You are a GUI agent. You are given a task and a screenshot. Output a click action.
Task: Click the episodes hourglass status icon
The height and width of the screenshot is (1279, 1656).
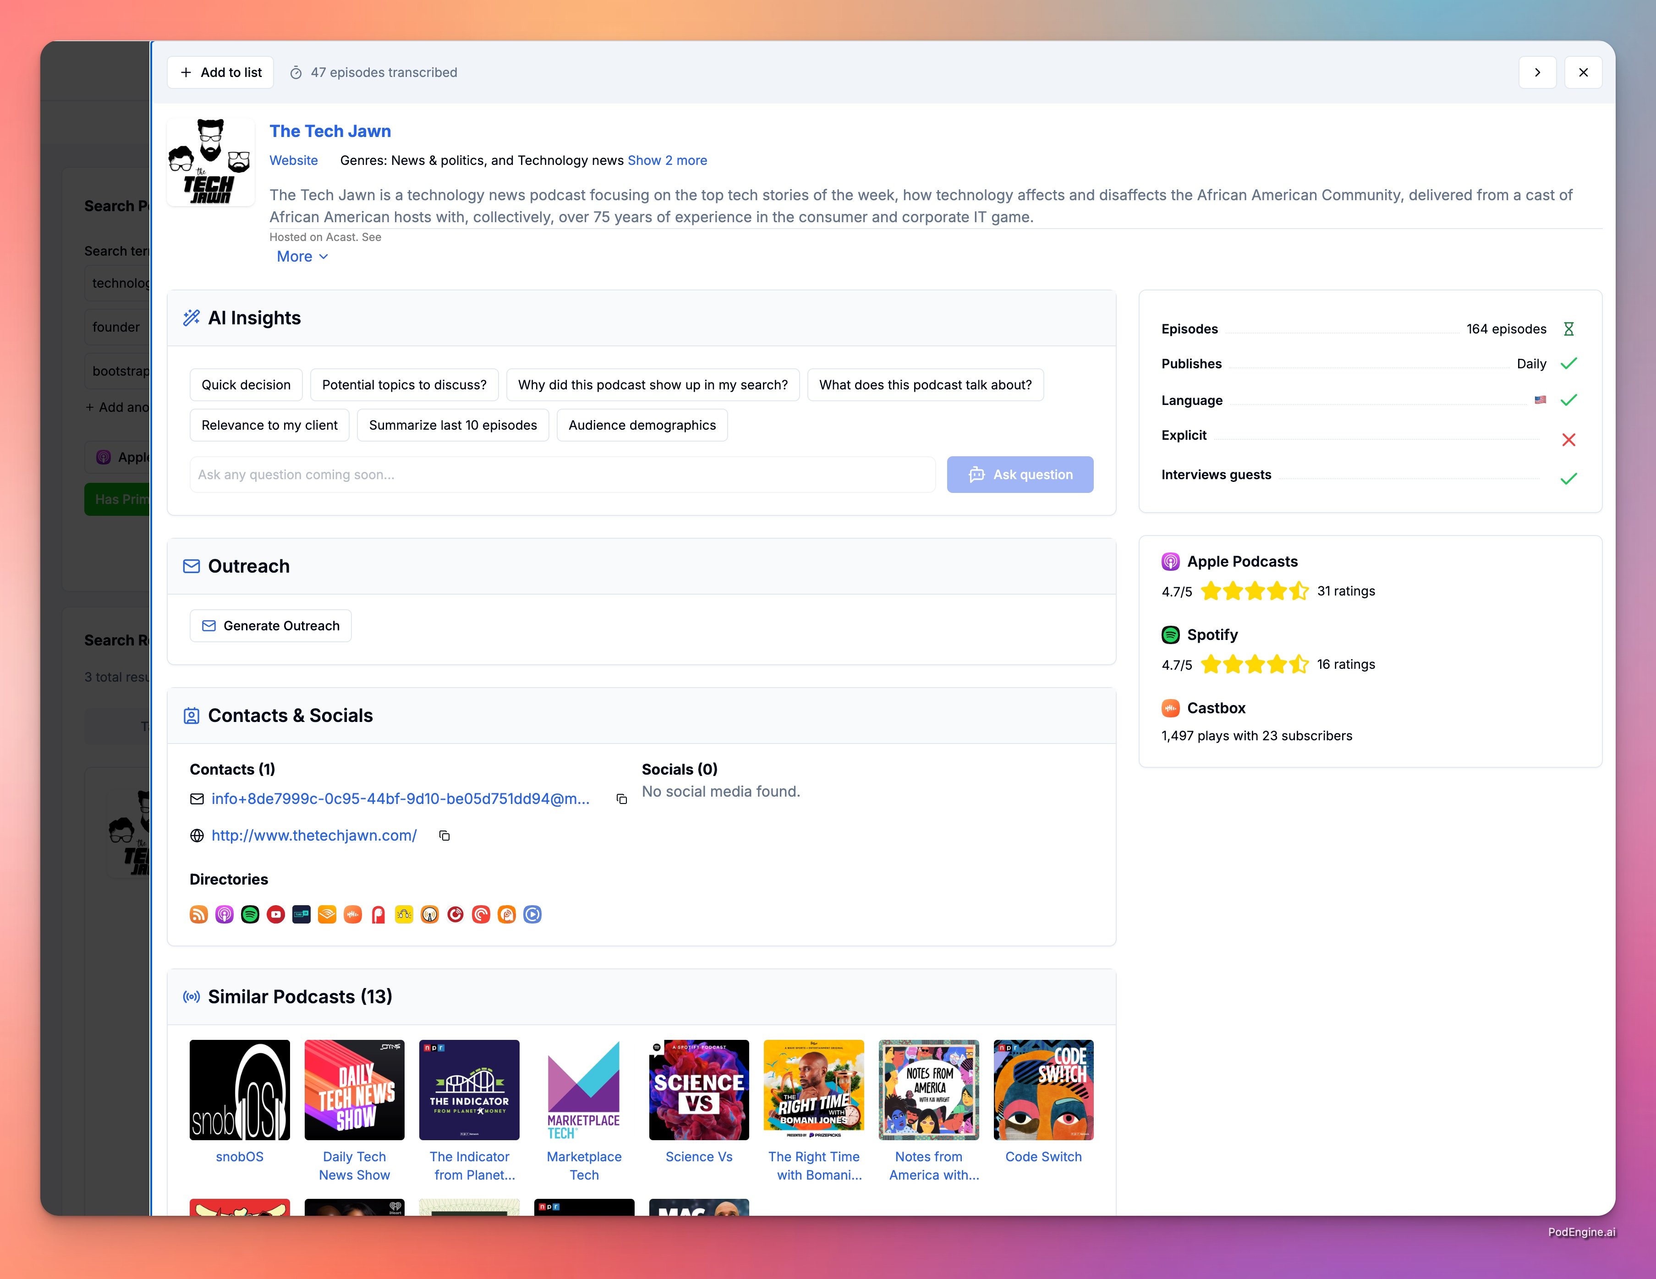click(x=1568, y=329)
